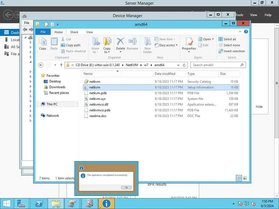The image size is (279, 209).
Task: Click Select none in ribbon
Action: [x=229, y=45]
